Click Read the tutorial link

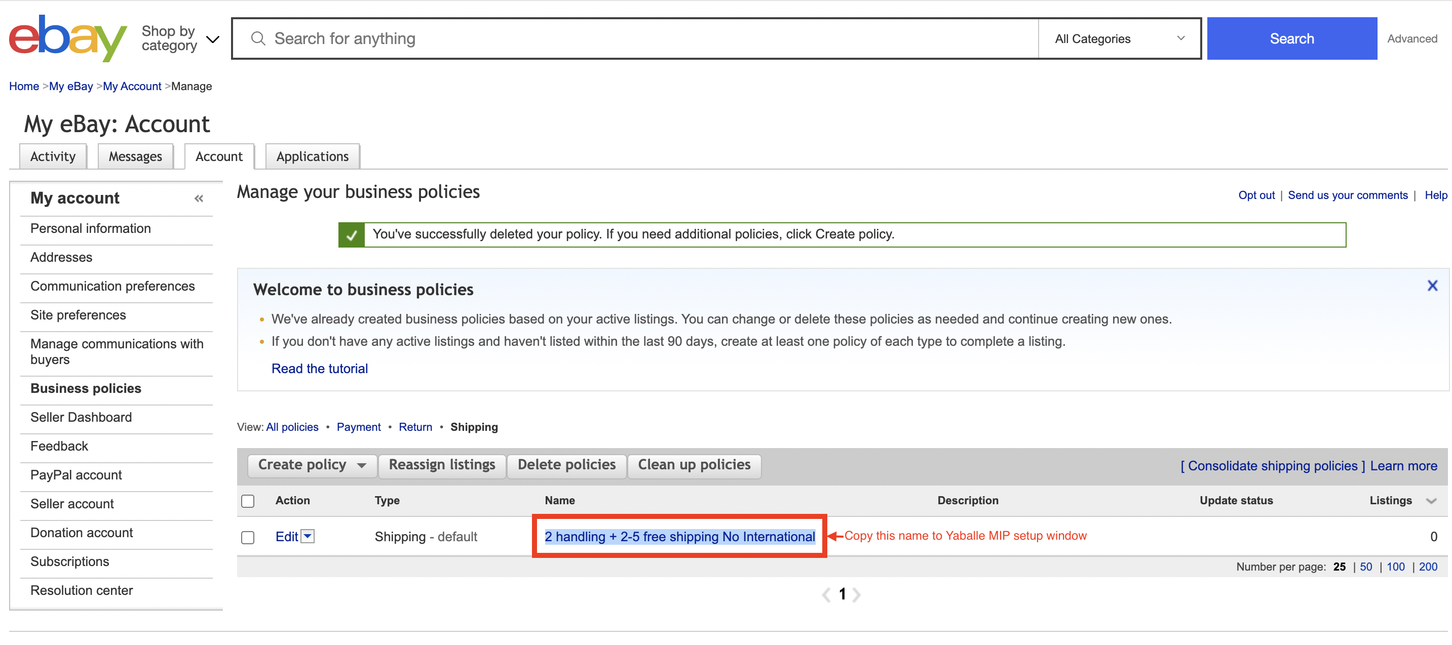[320, 369]
